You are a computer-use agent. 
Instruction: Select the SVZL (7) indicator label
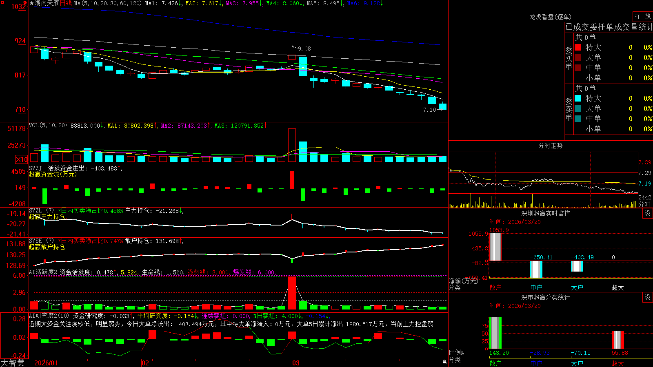pyautogui.click(x=41, y=211)
